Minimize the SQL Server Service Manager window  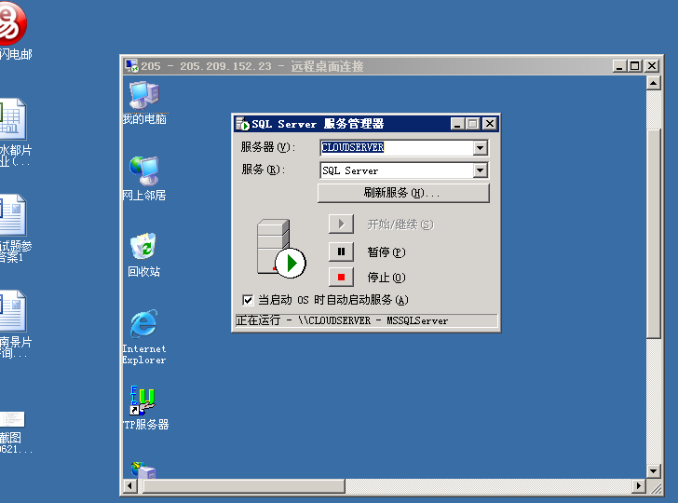(457, 124)
